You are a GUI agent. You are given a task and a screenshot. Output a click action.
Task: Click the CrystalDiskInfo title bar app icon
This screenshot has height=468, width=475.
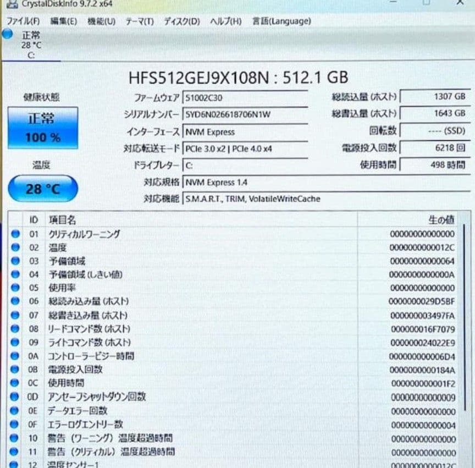(12, 4)
